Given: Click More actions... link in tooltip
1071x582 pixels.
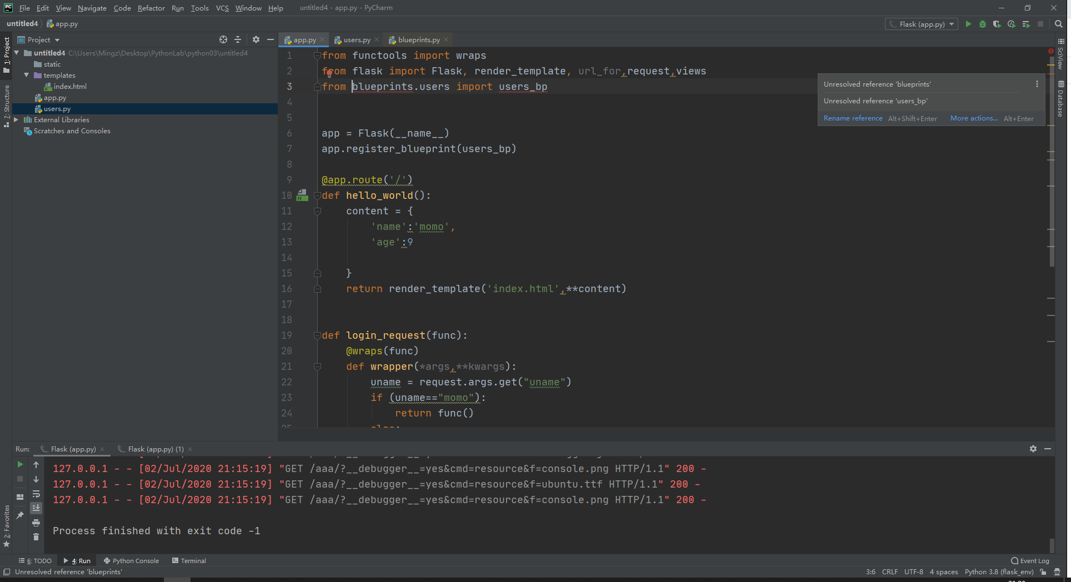Looking at the screenshot, I should [x=974, y=118].
